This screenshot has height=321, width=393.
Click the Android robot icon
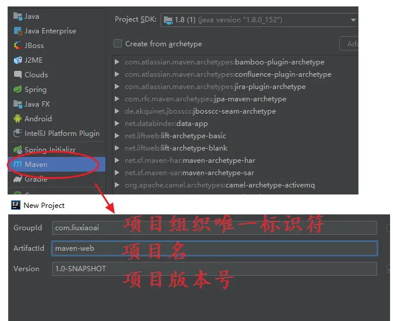tap(18, 118)
